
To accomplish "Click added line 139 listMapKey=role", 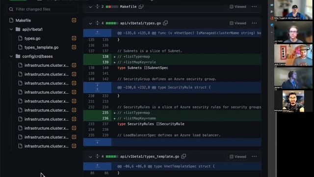I will 172,62.
